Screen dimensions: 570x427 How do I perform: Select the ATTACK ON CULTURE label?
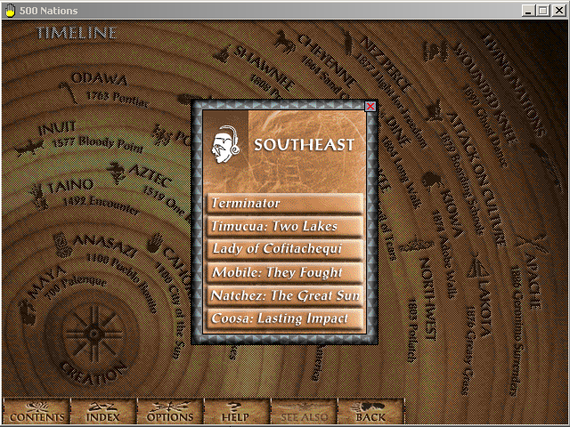476,179
